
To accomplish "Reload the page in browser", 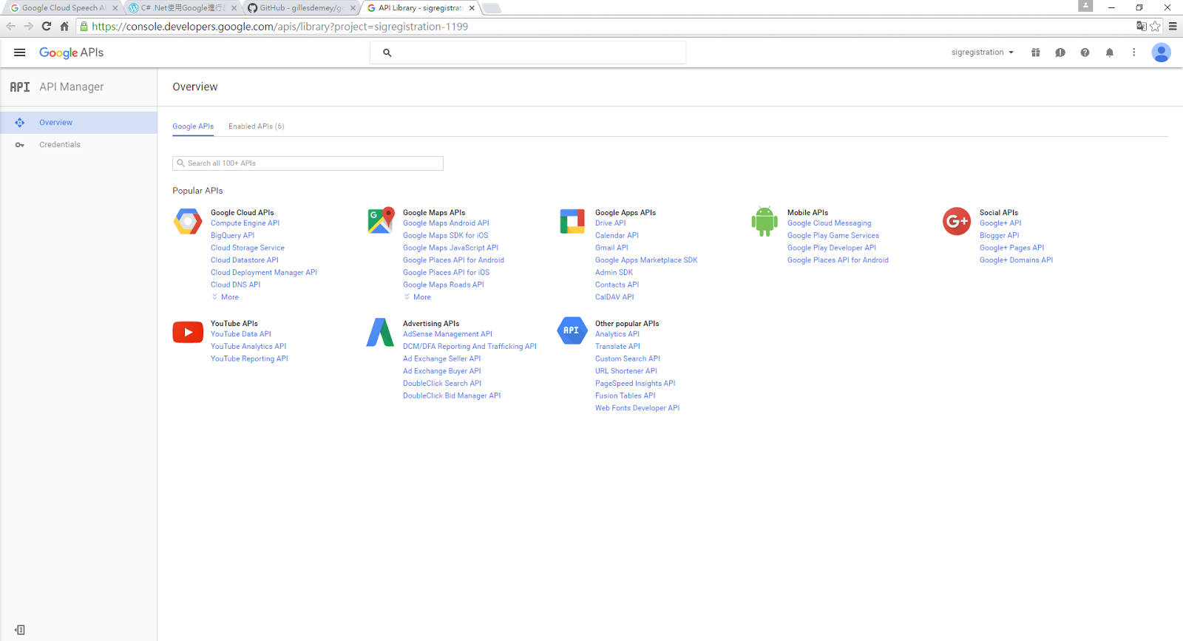I will (47, 27).
